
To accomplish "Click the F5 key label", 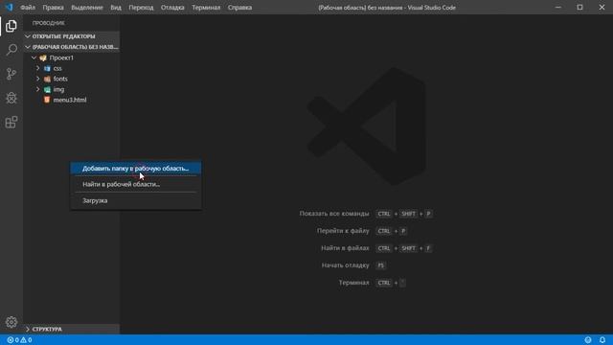I will [381, 265].
